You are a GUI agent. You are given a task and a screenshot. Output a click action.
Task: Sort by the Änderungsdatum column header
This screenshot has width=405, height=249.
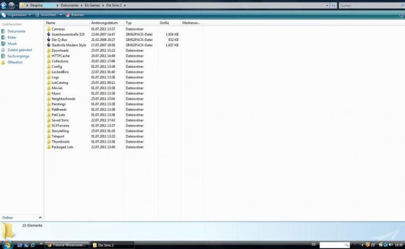coord(107,22)
